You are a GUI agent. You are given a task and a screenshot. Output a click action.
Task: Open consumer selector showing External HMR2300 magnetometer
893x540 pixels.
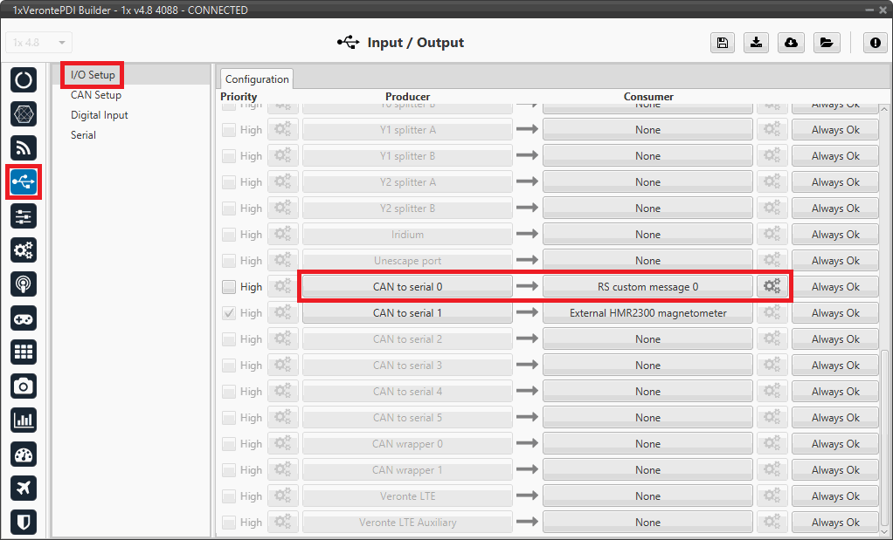tap(647, 313)
